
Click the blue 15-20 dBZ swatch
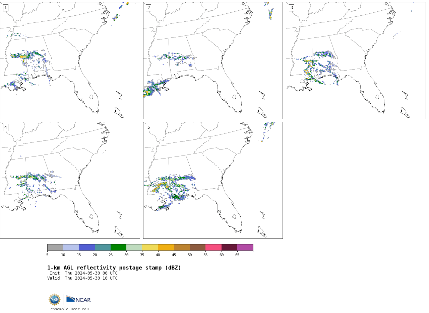[x=87, y=247]
